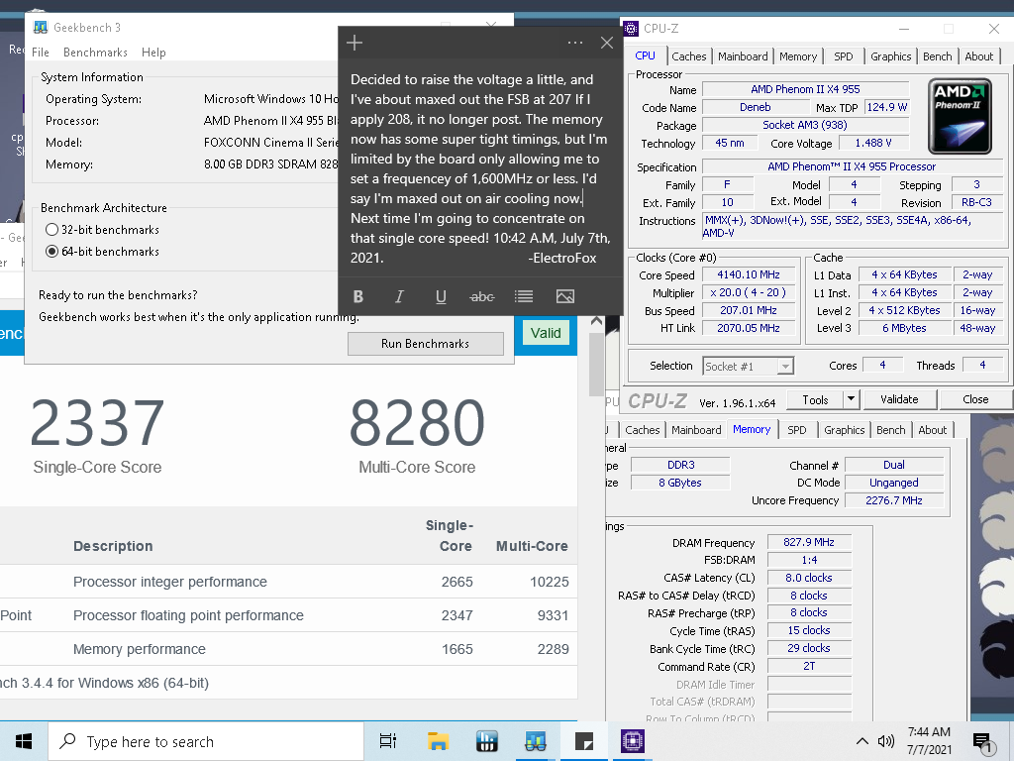Toggle underline formatting in sticky note

tap(441, 296)
